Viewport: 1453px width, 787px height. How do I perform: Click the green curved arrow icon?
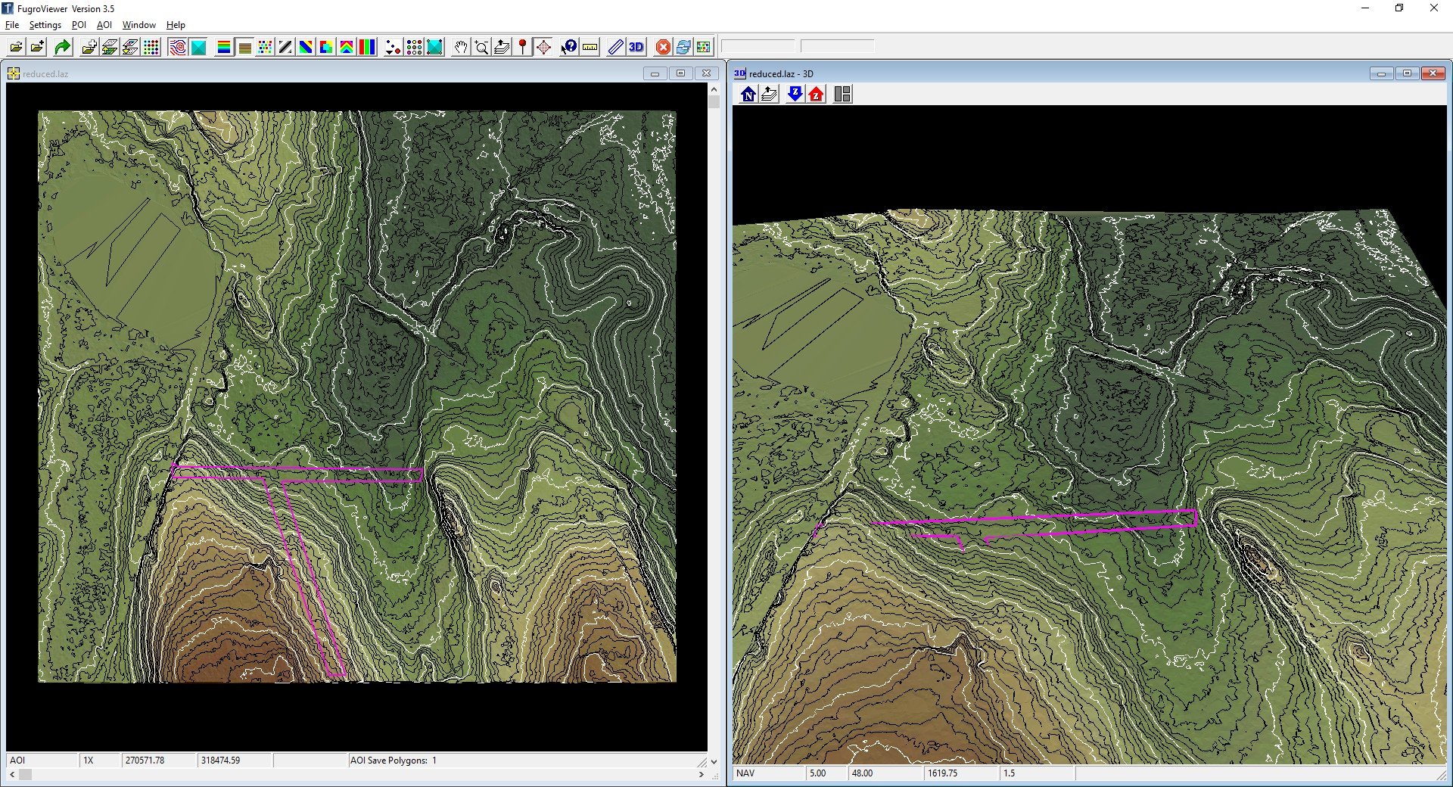pyautogui.click(x=62, y=47)
